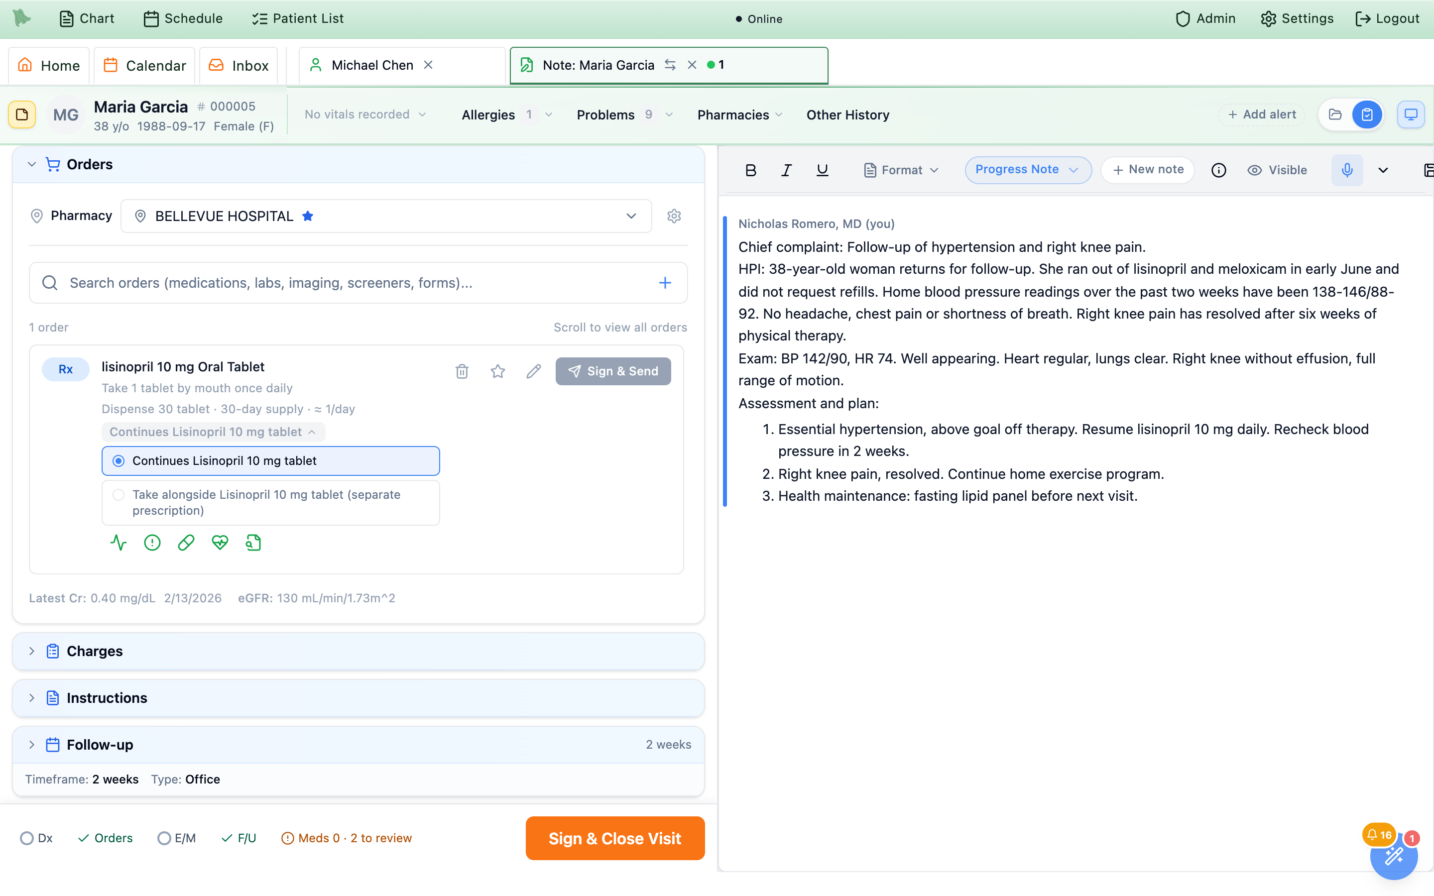Click the pill icon under lisinopril order
The height and width of the screenshot is (896, 1434).
[186, 542]
